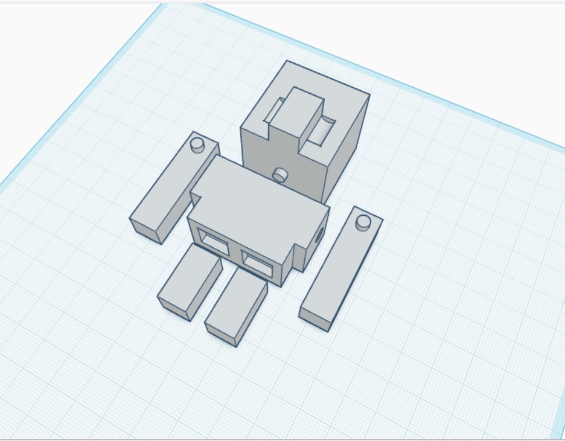Select the leftmost short leg block

click(190, 283)
